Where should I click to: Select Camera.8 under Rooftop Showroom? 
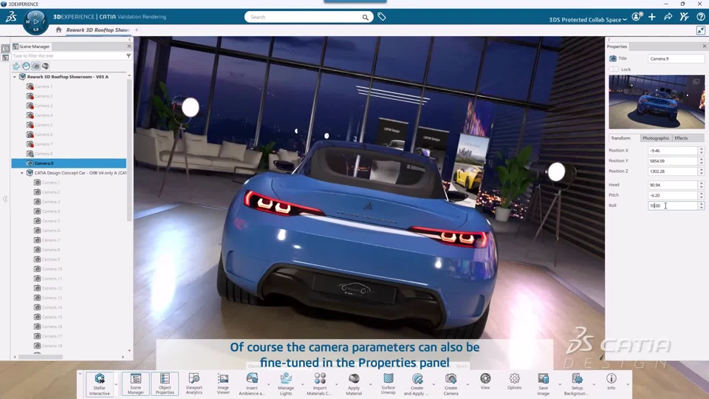point(44,154)
